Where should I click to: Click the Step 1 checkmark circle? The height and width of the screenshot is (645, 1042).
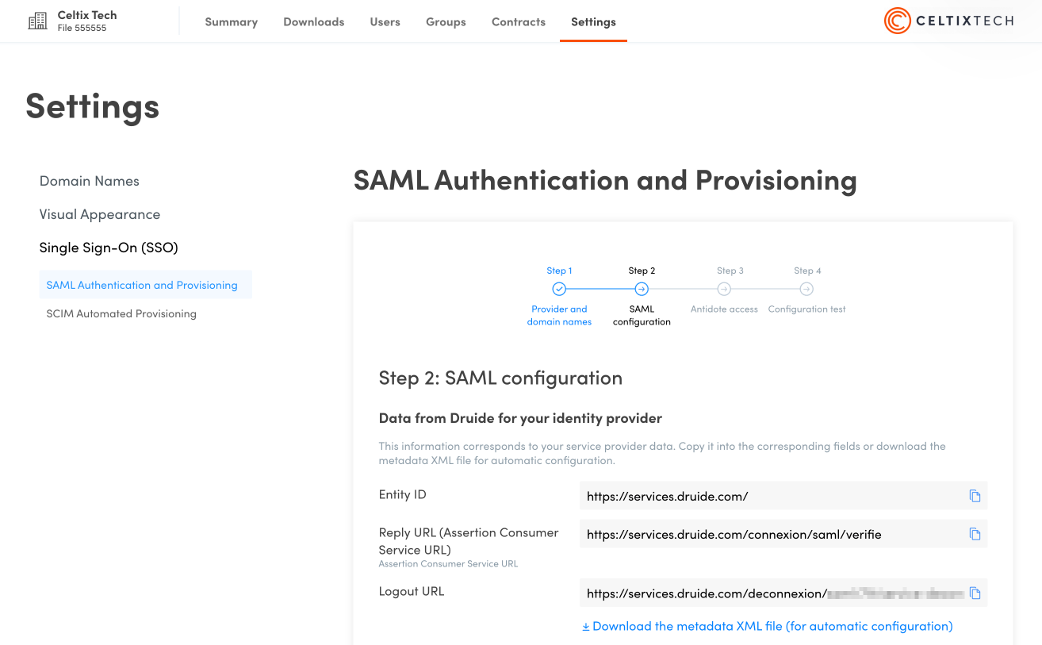pyautogui.click(x=559, y=290)
